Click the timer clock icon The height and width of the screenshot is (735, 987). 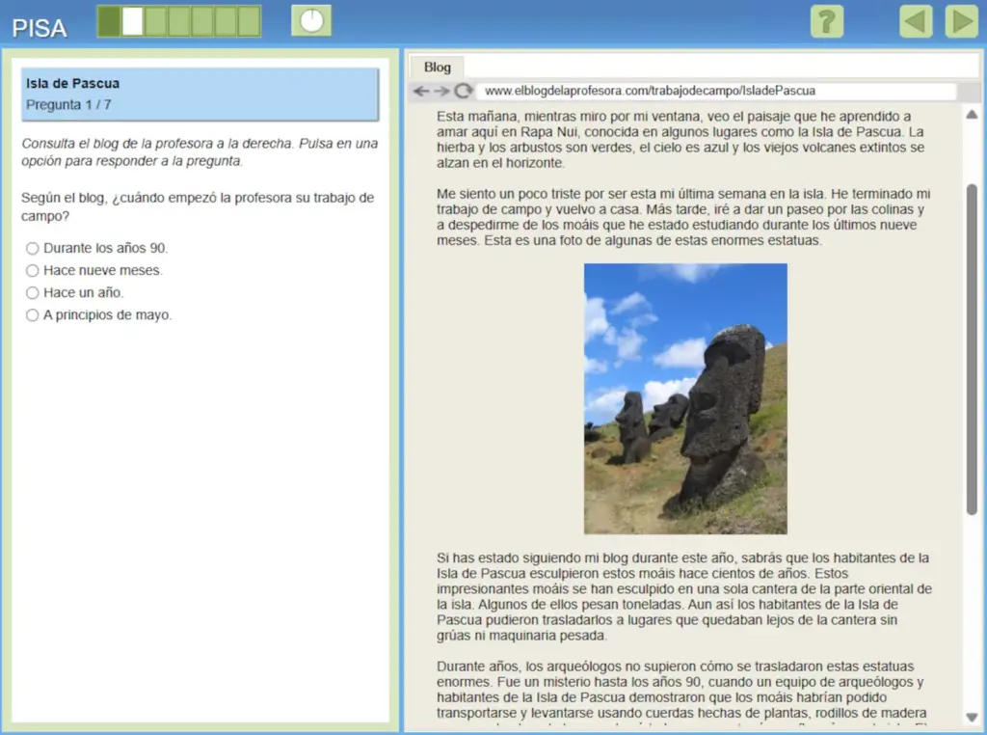click(x=311, y=21)
